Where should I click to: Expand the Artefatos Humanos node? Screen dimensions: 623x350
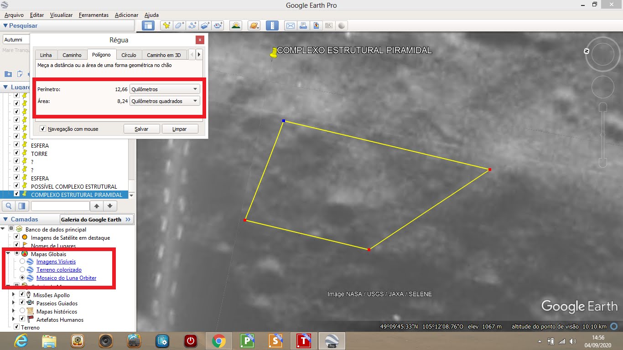pyautogui.click(x=14, y=319)
